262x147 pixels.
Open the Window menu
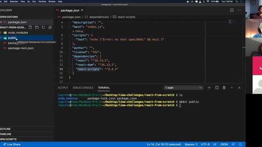pos(52,2)
